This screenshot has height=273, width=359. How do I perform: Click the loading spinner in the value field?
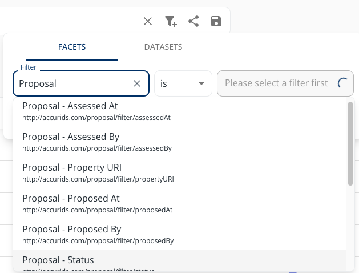[343, 83]
